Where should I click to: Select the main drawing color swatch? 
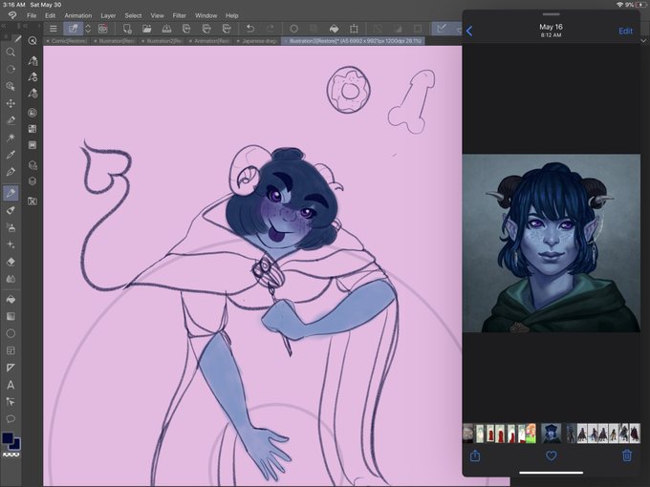point(8,438)
